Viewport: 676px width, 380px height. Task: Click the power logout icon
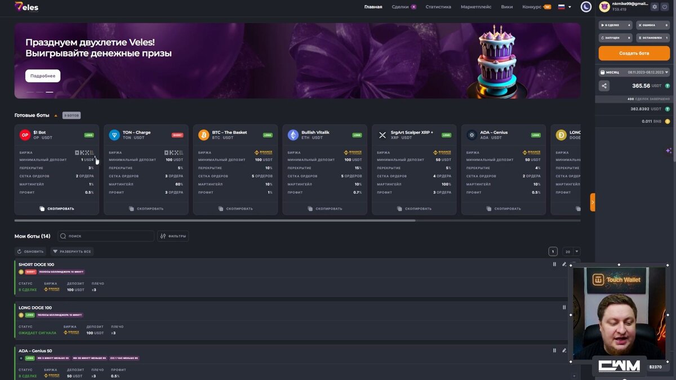click(x=664, y=7)
